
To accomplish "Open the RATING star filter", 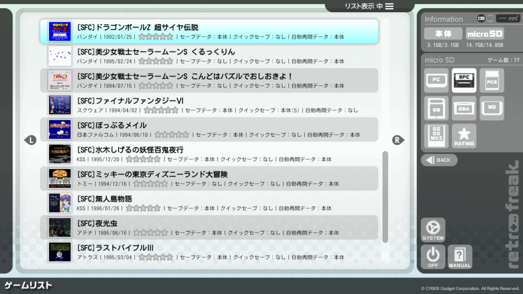I will pyautogui.click(x=464, y=136).
